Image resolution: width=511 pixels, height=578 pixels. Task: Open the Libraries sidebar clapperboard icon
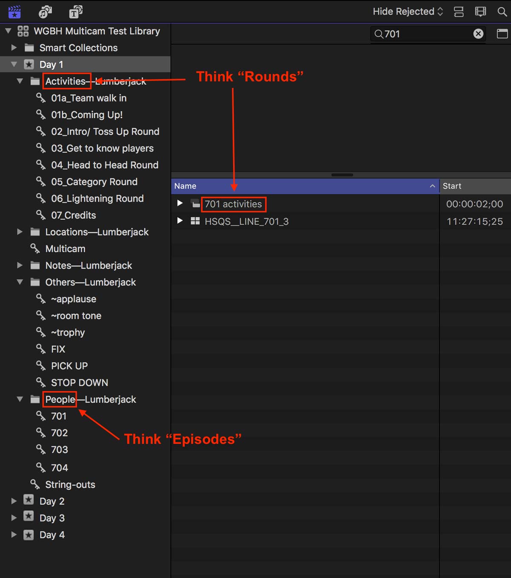tap(14, 12)
